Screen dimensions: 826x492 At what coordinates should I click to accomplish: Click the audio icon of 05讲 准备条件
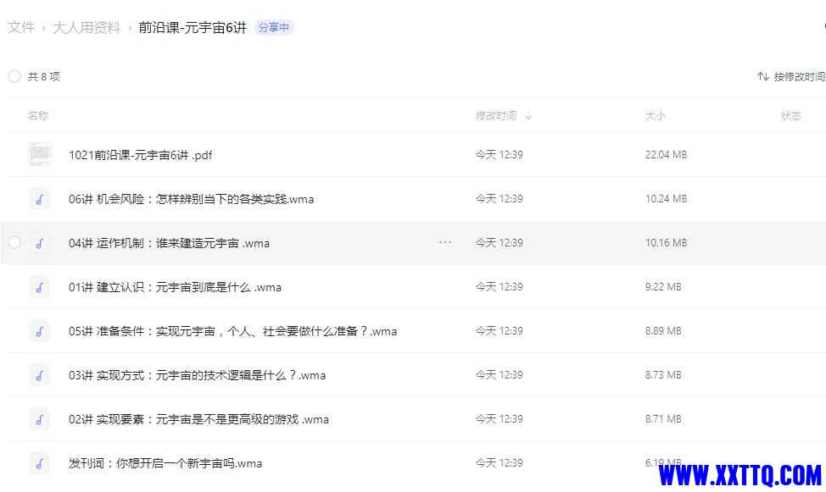point(40,331)
